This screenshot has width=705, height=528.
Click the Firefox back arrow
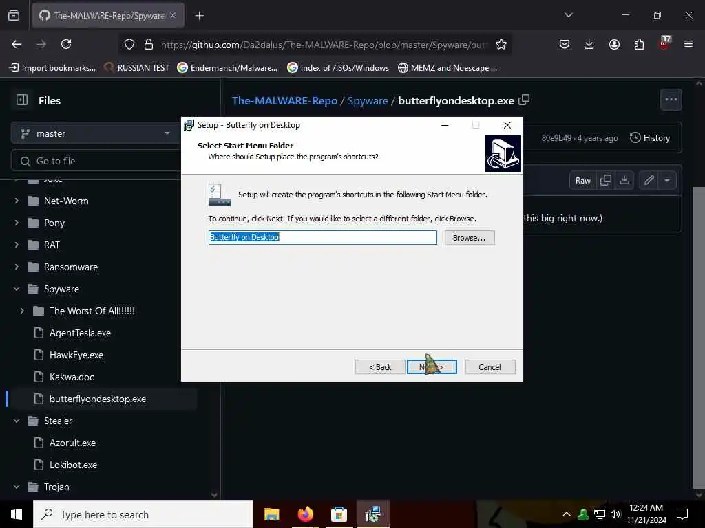click(x=17, y=44)
